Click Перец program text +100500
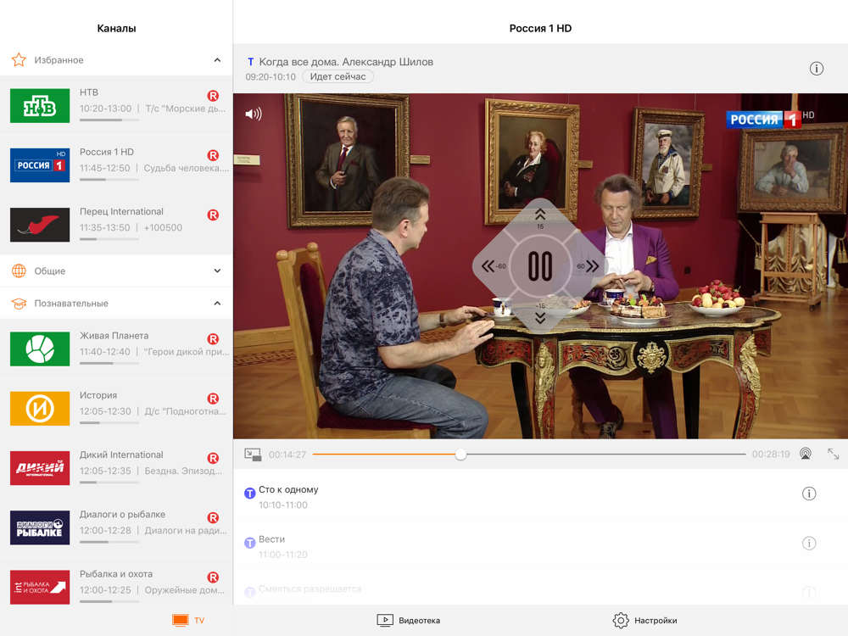848x636 pixels. pyautogui.click(x=163, y=227)
